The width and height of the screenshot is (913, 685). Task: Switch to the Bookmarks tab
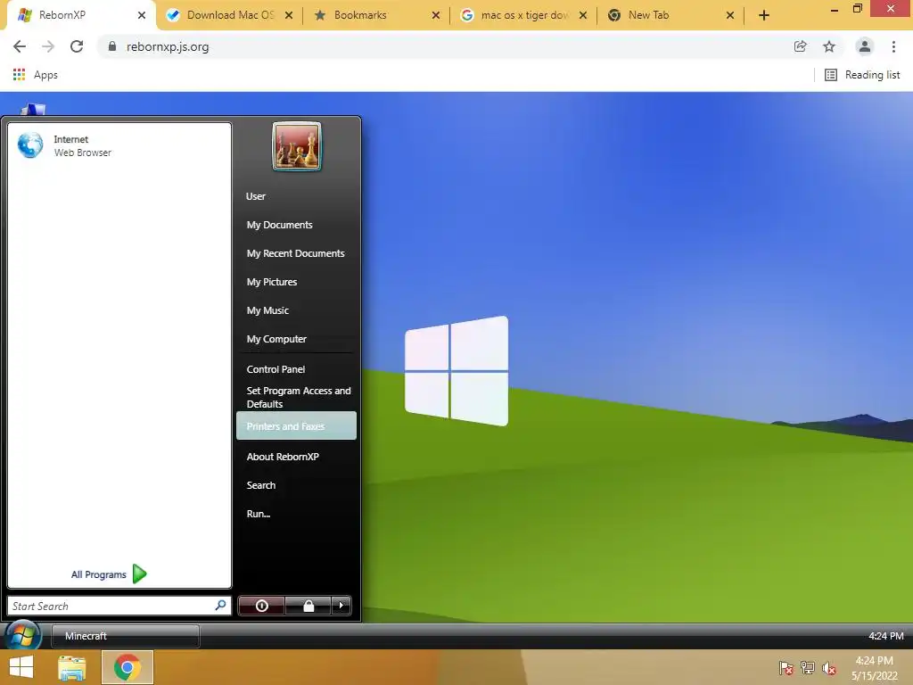point(375,15)
